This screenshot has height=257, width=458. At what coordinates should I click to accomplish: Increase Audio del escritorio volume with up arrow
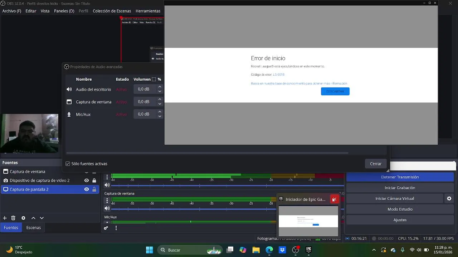point(160,87)
